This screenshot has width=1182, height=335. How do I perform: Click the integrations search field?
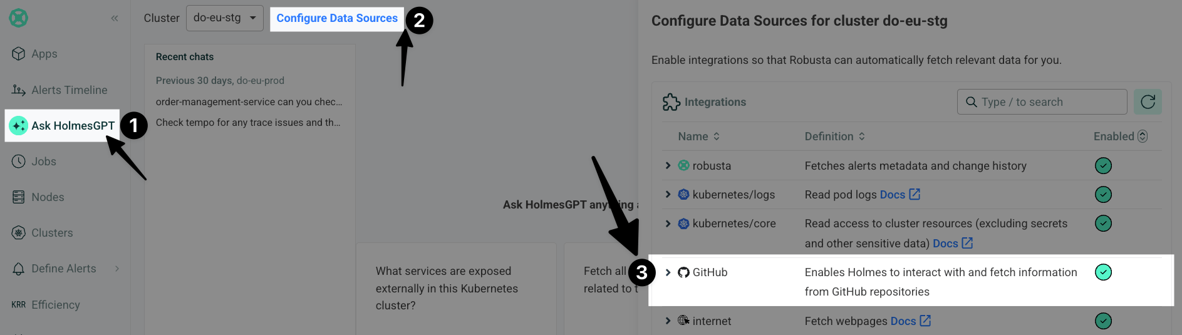[1042, 101]
